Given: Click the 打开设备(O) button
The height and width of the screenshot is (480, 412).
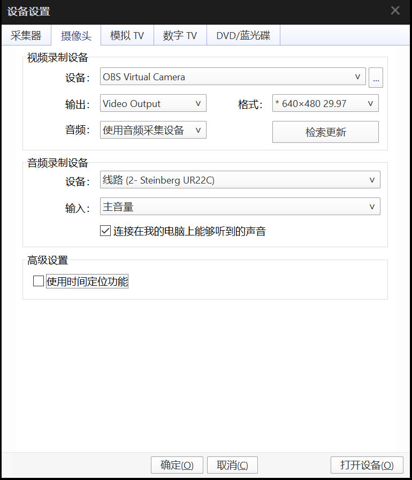Looking at the screenshot, I should (x=367, y=465).
